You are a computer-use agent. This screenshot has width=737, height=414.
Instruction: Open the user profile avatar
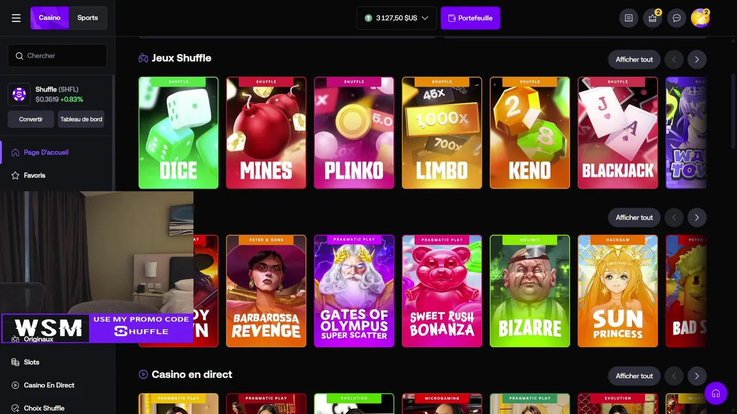(700, 18)
